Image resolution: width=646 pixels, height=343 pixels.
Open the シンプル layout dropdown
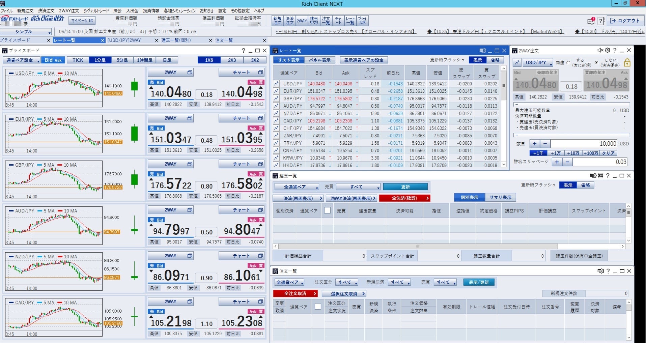click(x=26, y=32)
